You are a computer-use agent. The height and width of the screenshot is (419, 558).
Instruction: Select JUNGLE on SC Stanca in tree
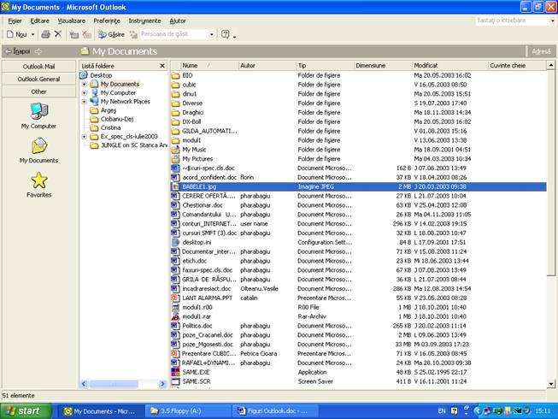[134, 145]
